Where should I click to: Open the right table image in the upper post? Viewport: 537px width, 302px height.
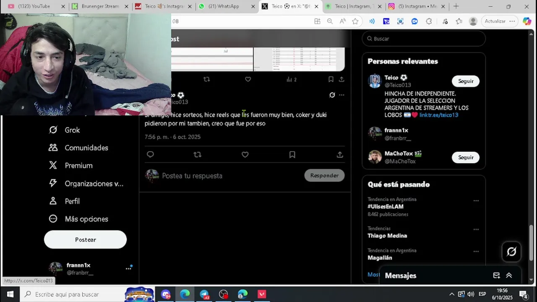coord(299,59)
